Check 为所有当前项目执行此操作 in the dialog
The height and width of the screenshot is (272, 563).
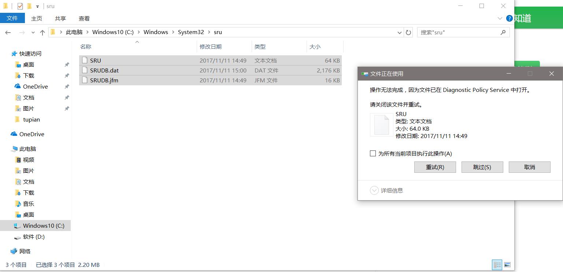pos(373,154)
